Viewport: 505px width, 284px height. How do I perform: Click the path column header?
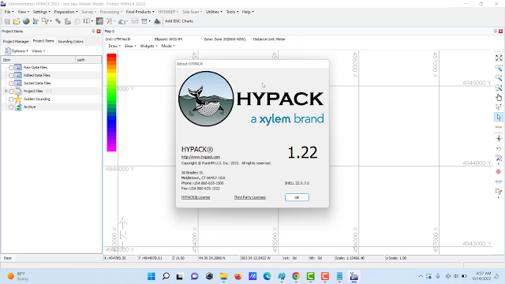pyautogui.click(x=88, y=60)
